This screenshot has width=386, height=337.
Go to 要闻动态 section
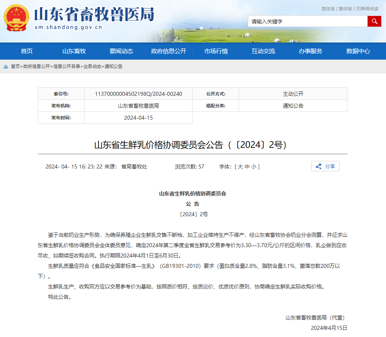[121, 51]
